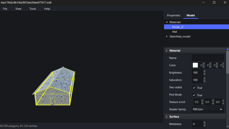Select the Mat material
Image resolution: width=229 pixels, height=129 pixels.
(x=175, y=32)
